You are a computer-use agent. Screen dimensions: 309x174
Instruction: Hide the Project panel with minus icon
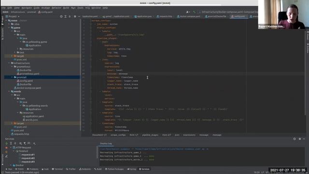(79, 16)
